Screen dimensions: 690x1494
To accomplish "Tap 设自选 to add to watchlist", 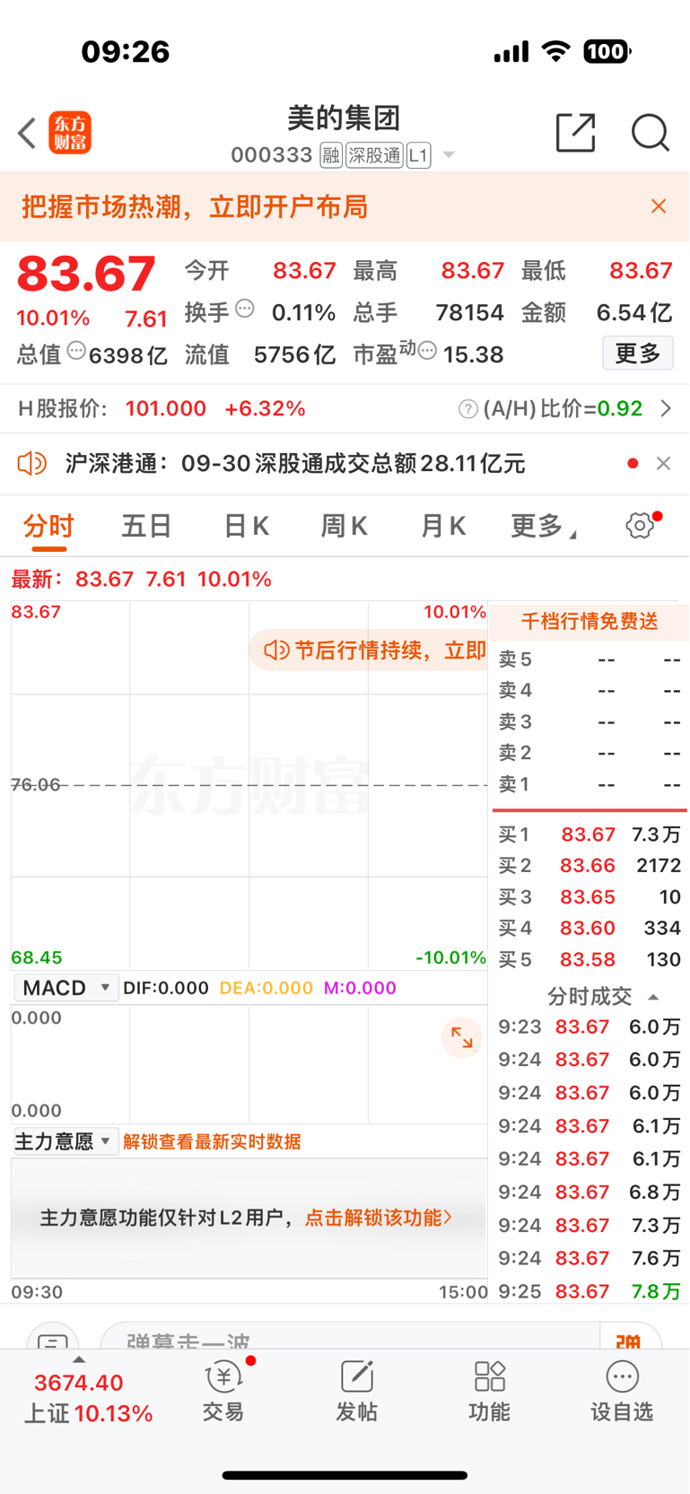I will 622,1392.
